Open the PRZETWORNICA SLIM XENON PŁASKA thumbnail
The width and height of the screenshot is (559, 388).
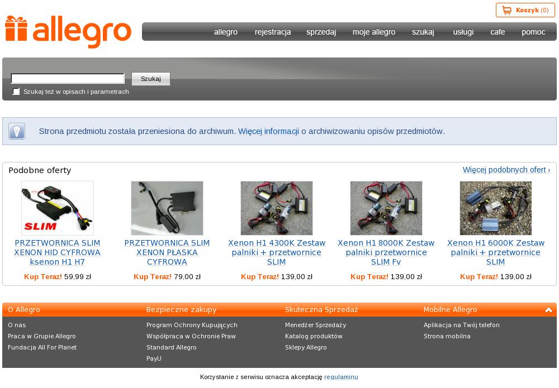(167, 208)
